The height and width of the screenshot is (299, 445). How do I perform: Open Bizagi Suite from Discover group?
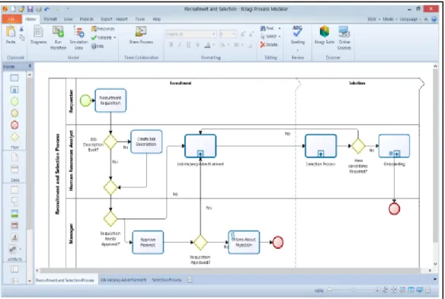(x=324, y=35)
